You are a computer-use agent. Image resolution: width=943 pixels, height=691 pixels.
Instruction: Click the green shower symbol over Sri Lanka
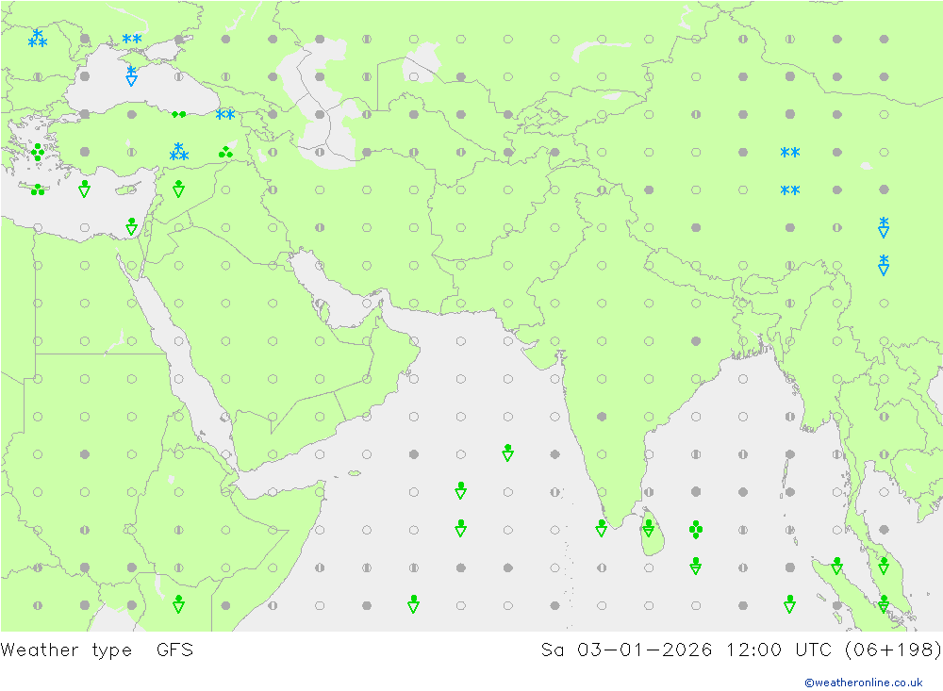pyautogui.click(x=649, y=528)
